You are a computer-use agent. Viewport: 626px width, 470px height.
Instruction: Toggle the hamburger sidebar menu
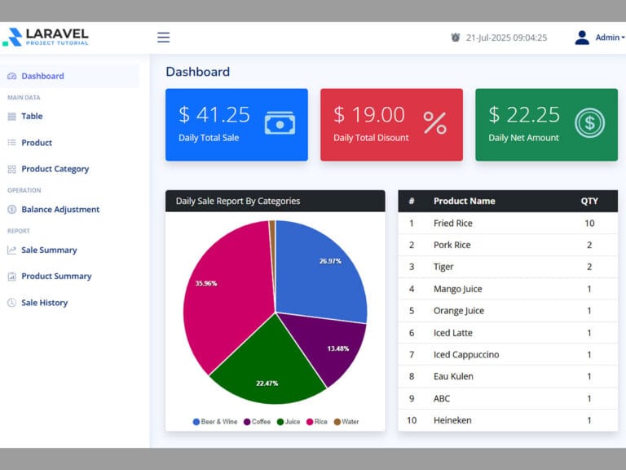point(163,38)
